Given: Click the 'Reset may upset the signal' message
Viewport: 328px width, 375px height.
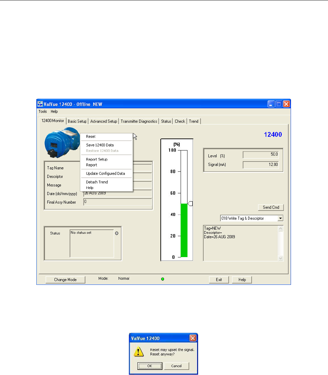Looking at the screenshot, I should [172, 350].
